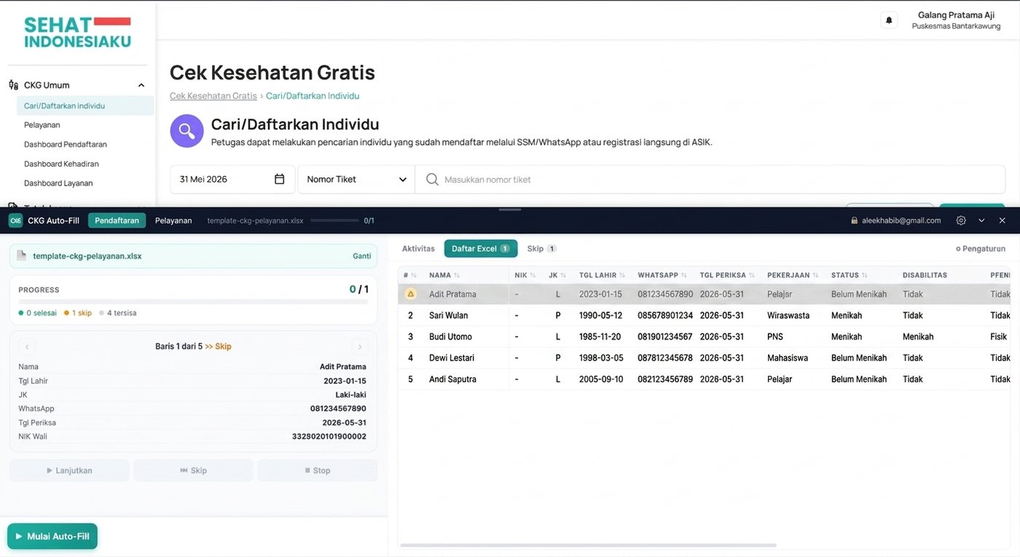Click the Mahasiswa cell

788,357
